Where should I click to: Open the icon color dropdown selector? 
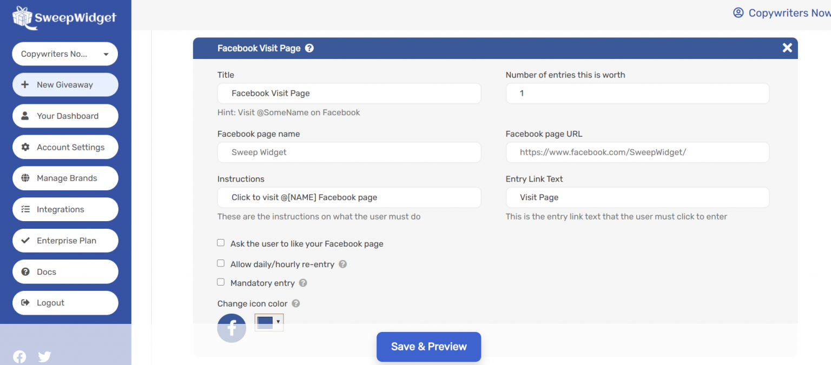[x=269, y=322]
